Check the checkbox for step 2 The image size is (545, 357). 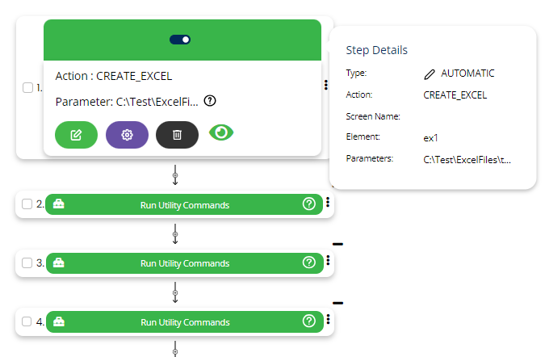pos(27,204)
